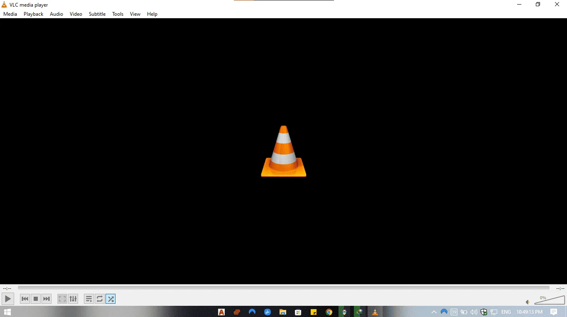Switch ENG input language indicator
This screenshot has height=317, width=567.
(506, 312)
